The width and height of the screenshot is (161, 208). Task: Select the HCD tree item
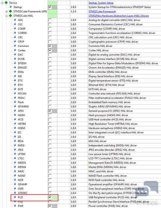pyautogui.click(x=21, y=119)
